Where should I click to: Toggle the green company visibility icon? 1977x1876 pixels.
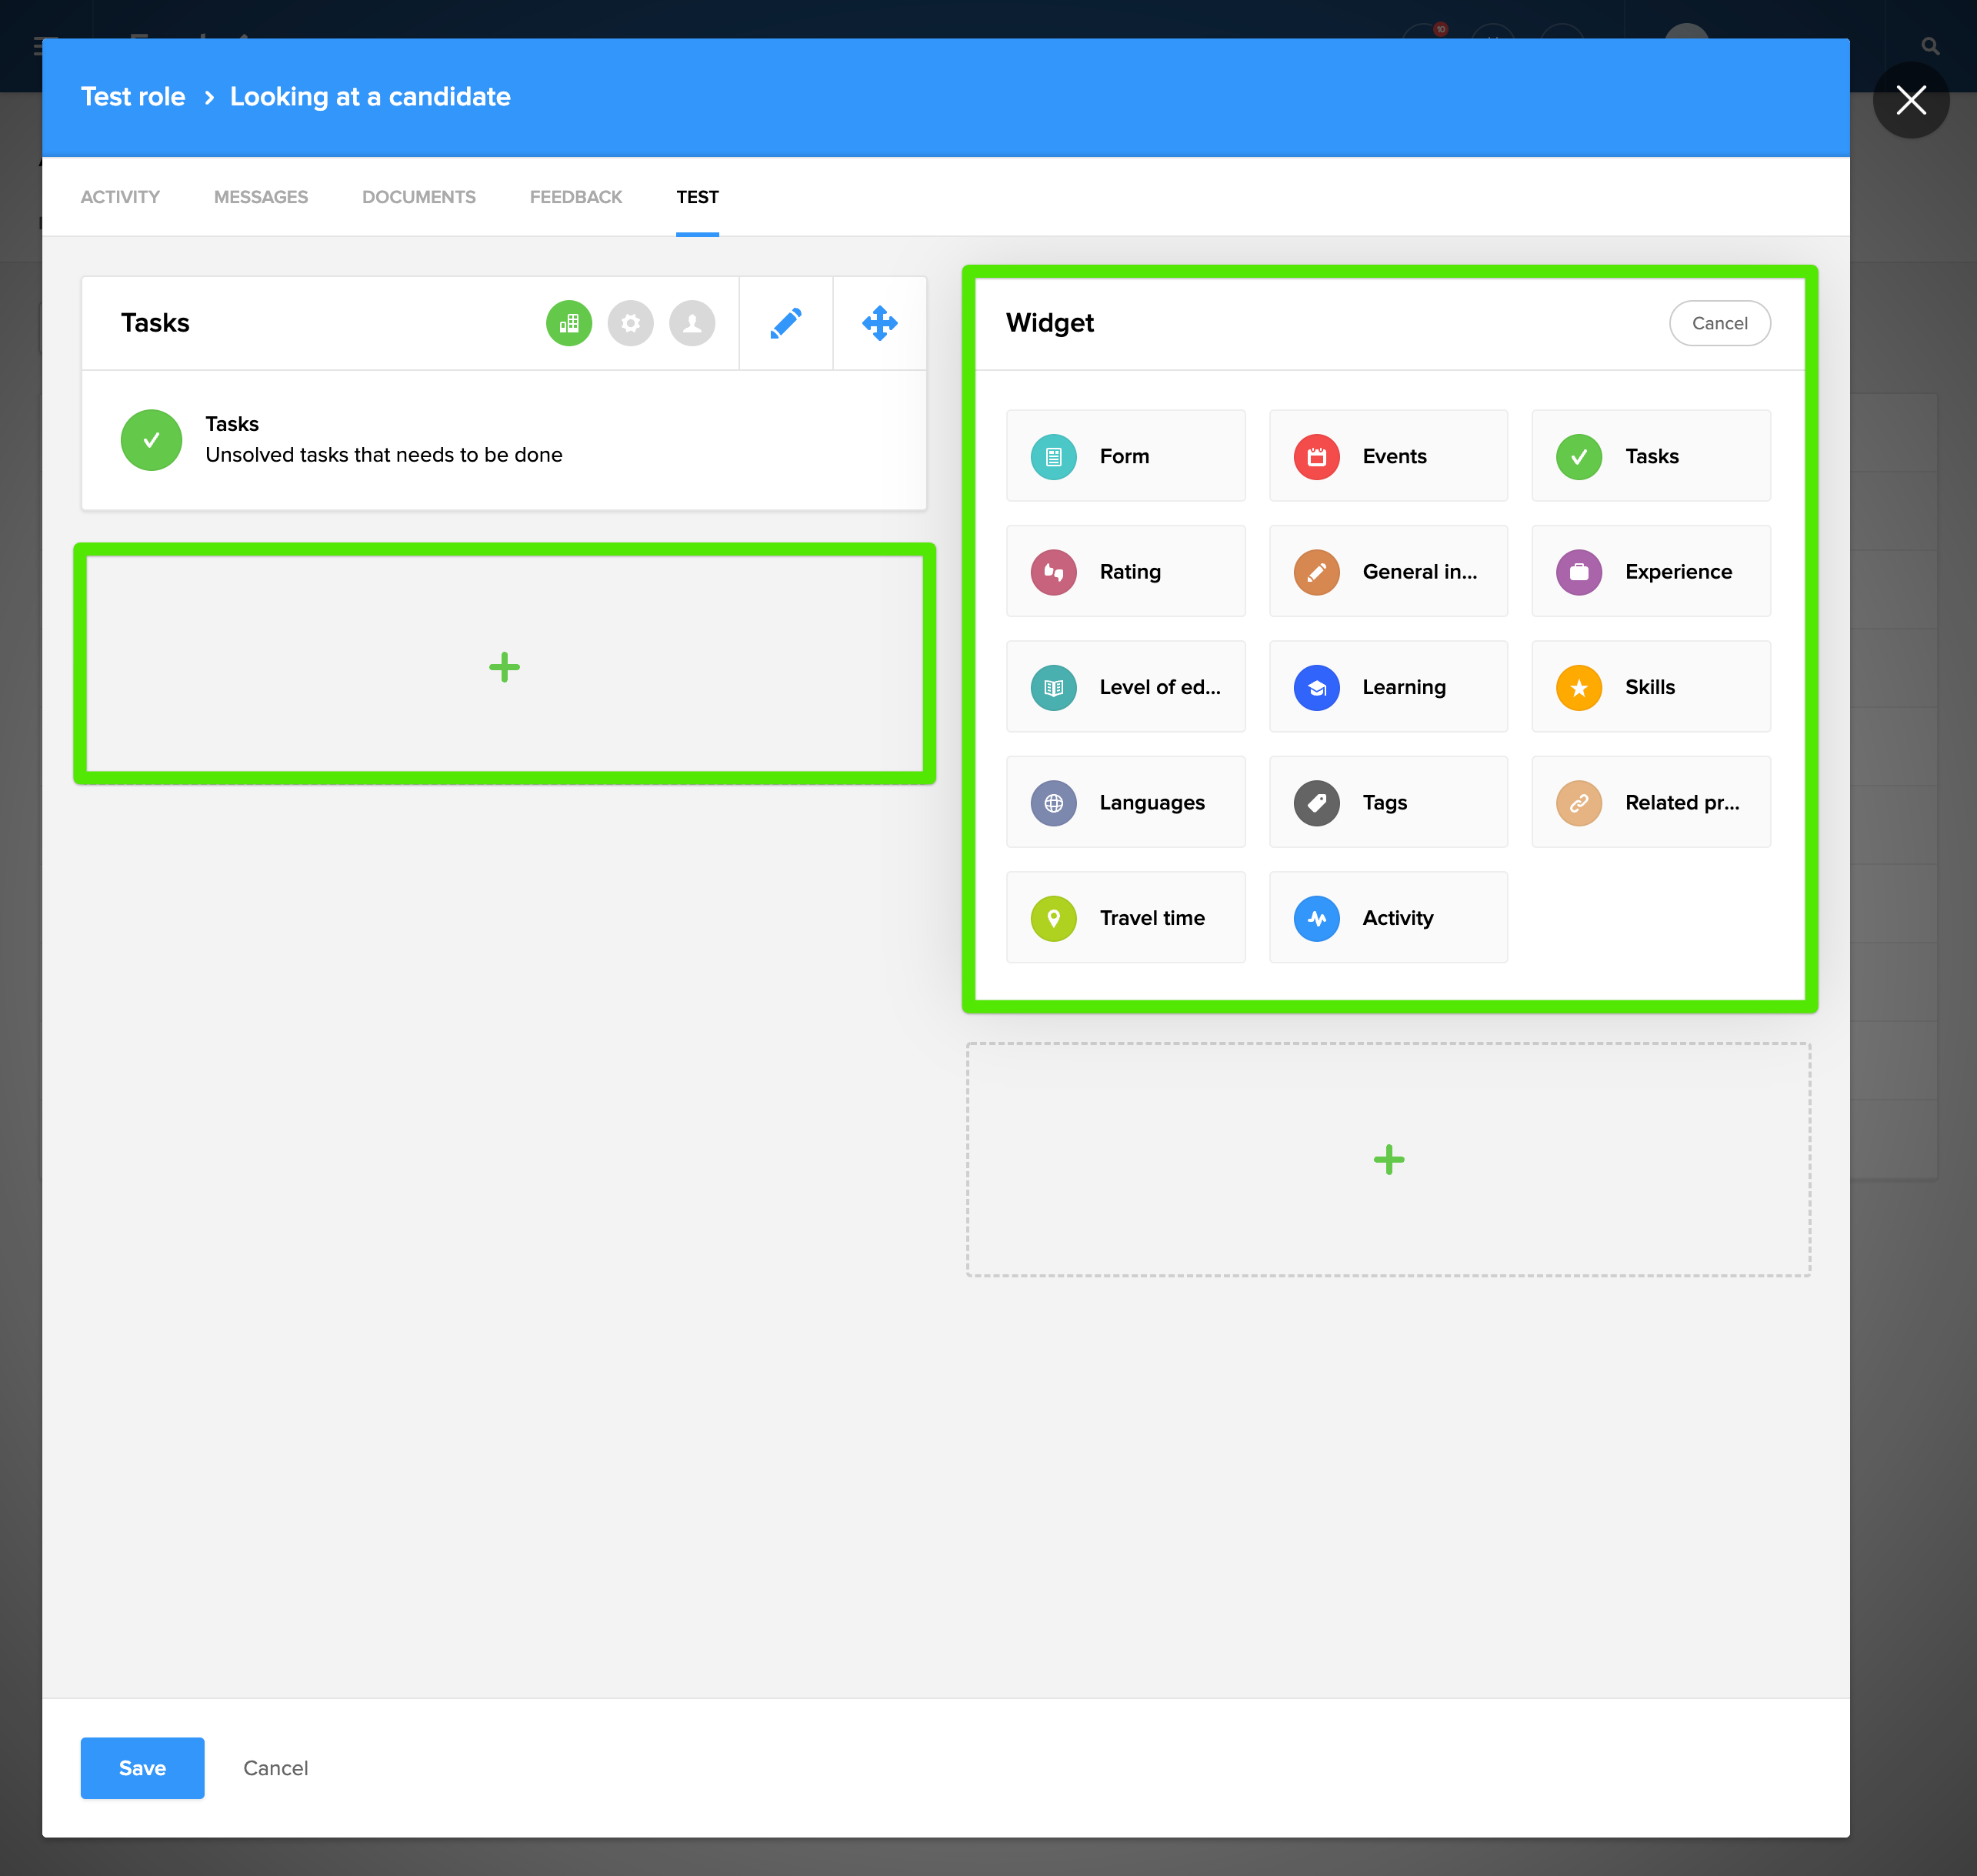[568, 323]
